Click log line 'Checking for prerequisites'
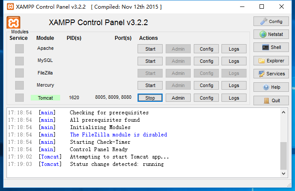Image resolution: width=295 pixels, height=191 pixels. pyautogui.click(x=109, y=113)
